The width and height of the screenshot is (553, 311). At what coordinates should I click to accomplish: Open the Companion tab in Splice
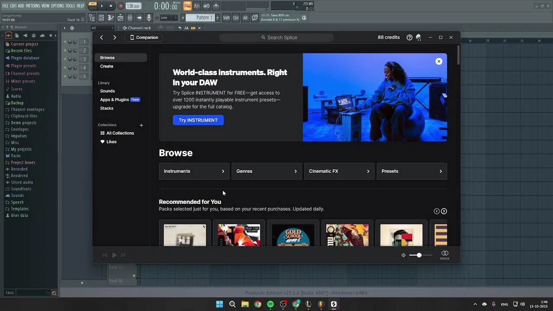click(x=144, y=38)
